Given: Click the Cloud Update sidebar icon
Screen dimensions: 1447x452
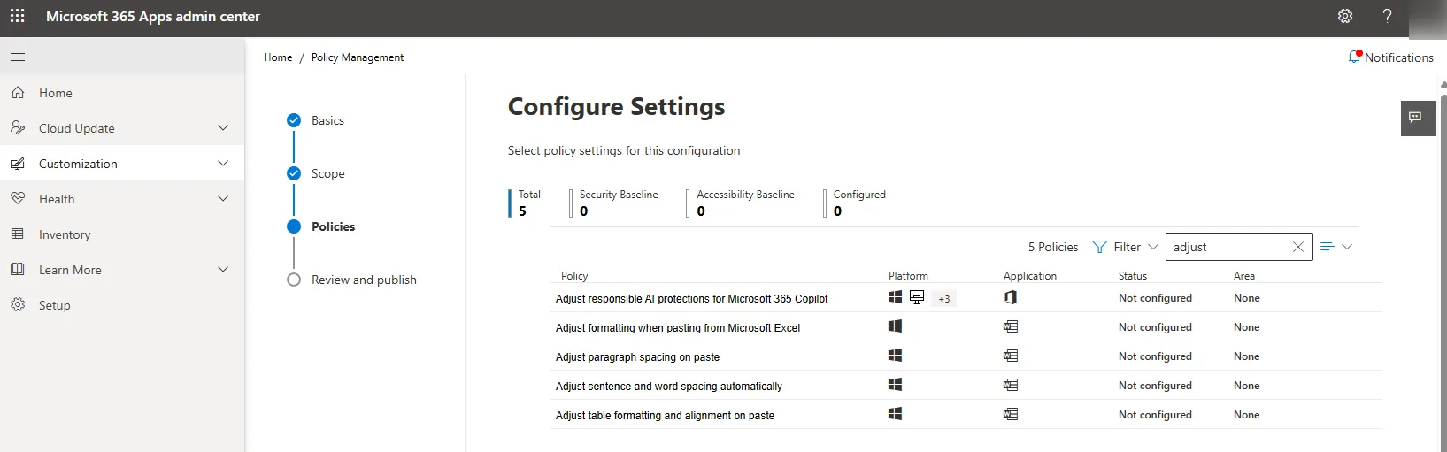Looking at the screenshot, I should tap(18, 128).
